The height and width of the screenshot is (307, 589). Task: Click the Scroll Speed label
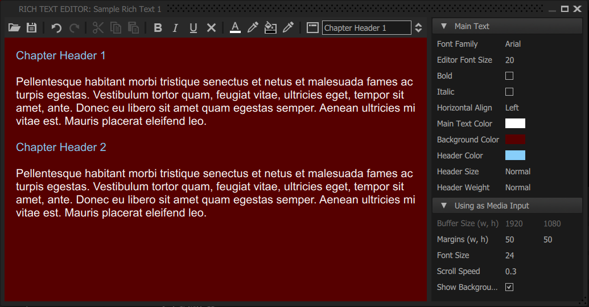(458, 271)
